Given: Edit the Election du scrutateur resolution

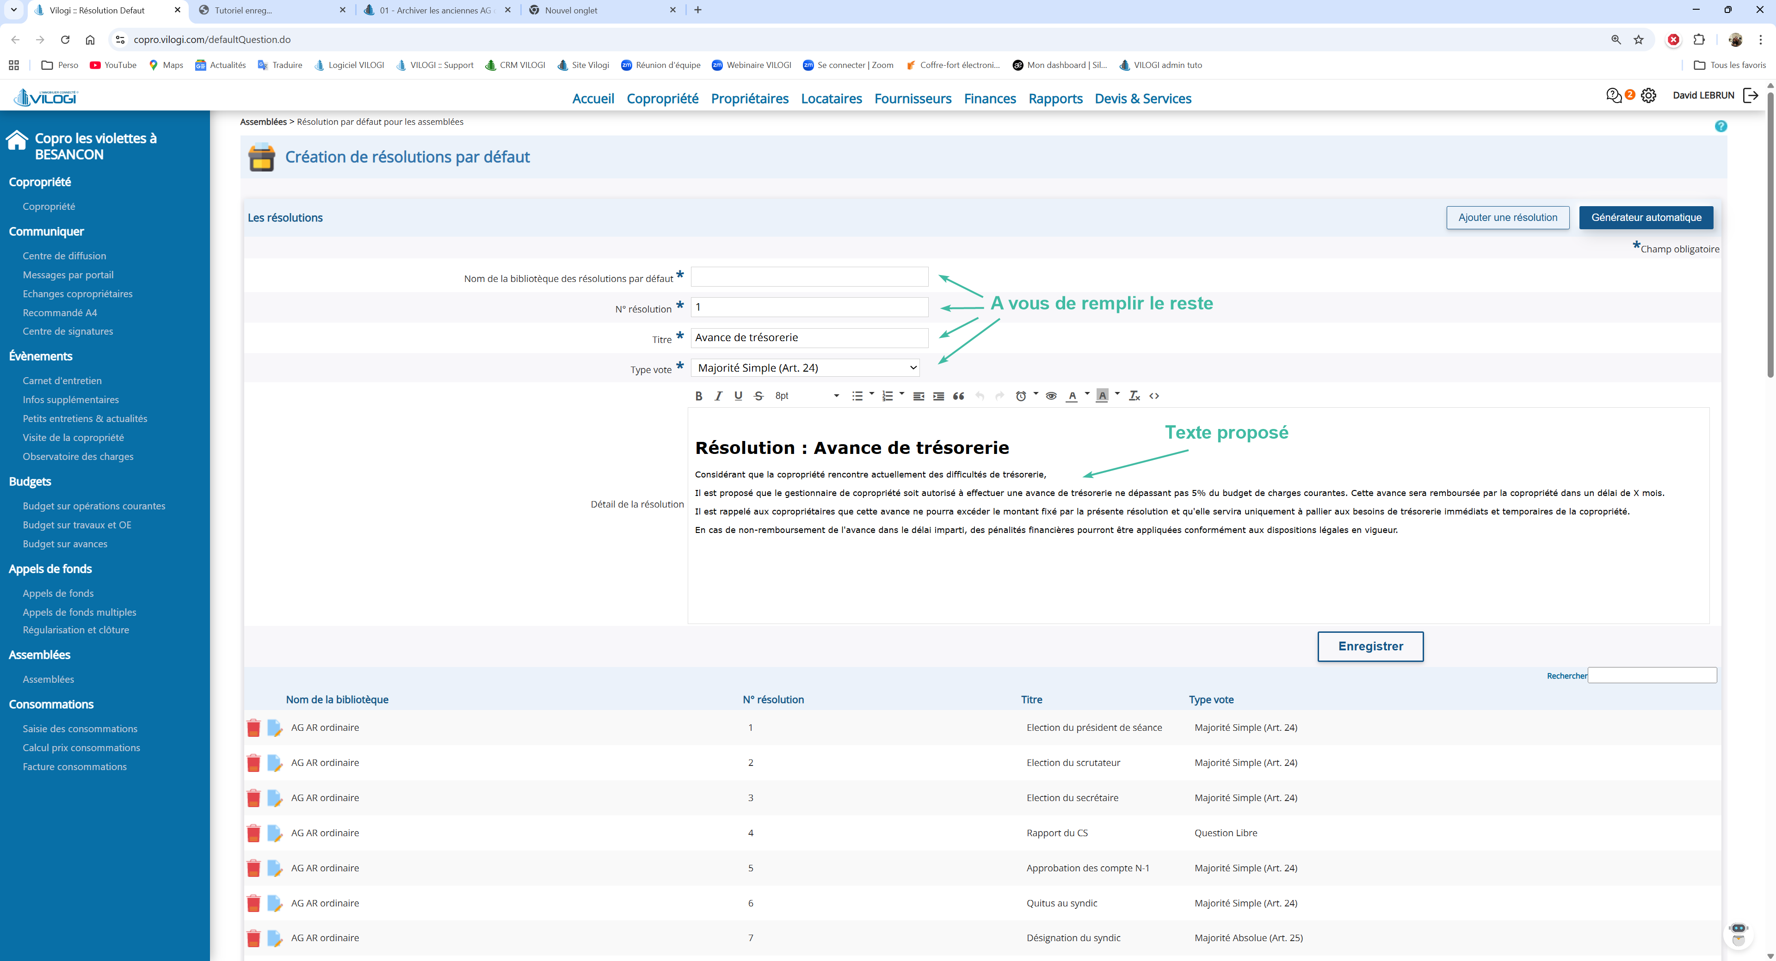Looking at the screenshot, I should [x=274, y=763].
